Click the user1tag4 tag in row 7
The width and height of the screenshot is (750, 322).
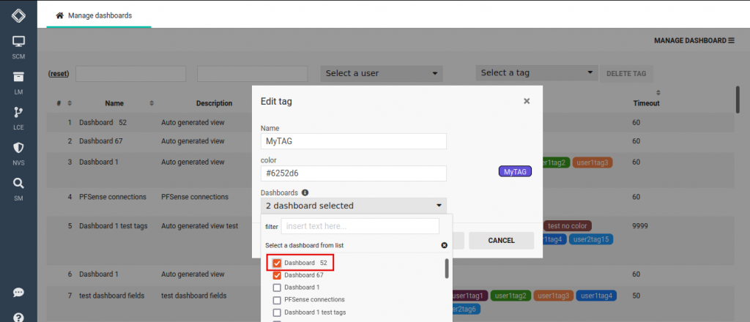tap(596, 296)
